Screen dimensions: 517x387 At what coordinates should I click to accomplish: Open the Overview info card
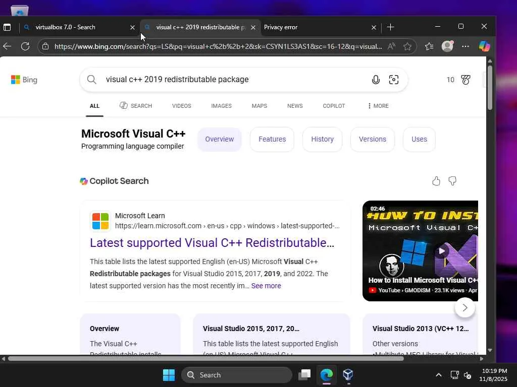coord(130,335)
